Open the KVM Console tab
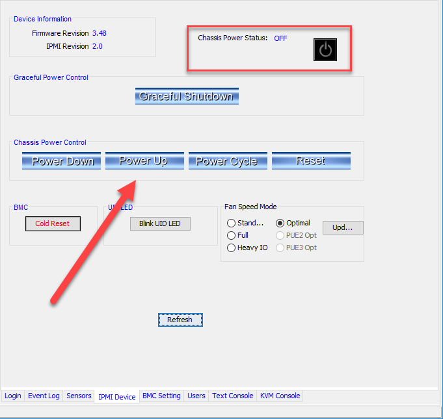 (280, 396)
